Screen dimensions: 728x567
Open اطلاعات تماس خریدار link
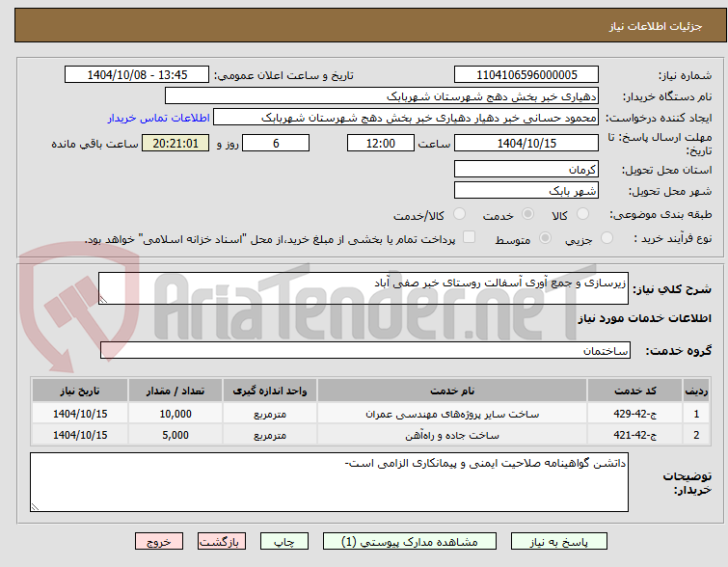point(159,118)
